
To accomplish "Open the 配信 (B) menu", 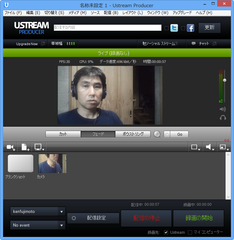I will (x=111, y=13).
